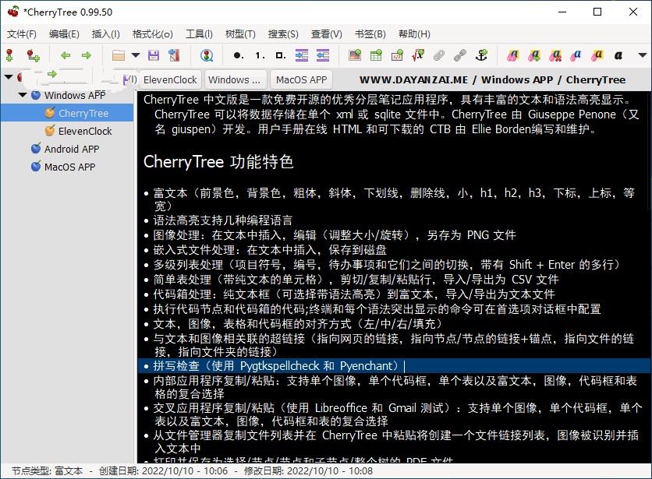The image size is (652, 479).
Task: Open the 查看(V) menu
Action: (x=327, y=34)
